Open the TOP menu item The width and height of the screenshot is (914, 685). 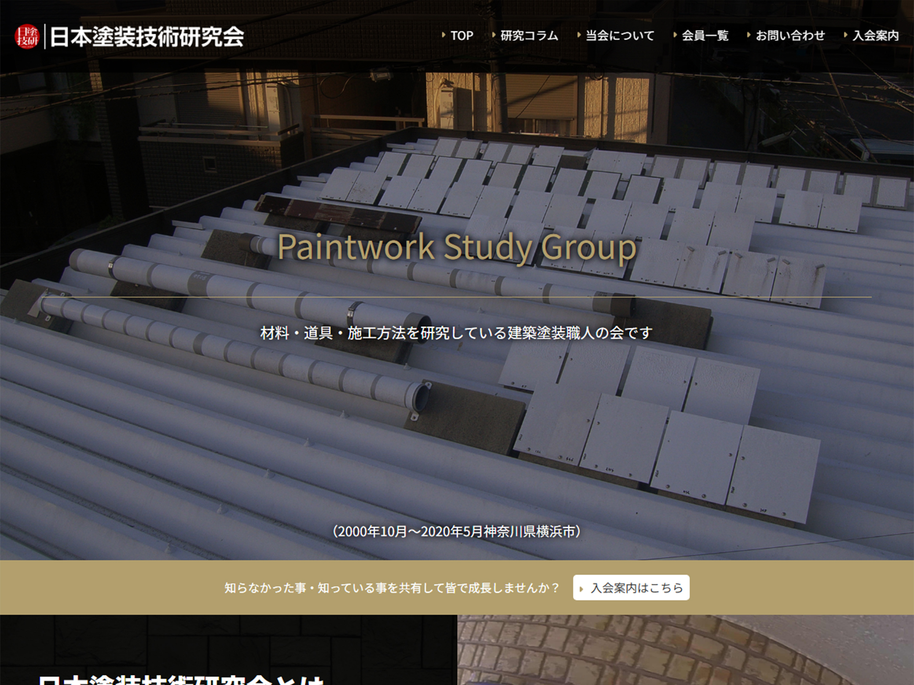(461, 36)
